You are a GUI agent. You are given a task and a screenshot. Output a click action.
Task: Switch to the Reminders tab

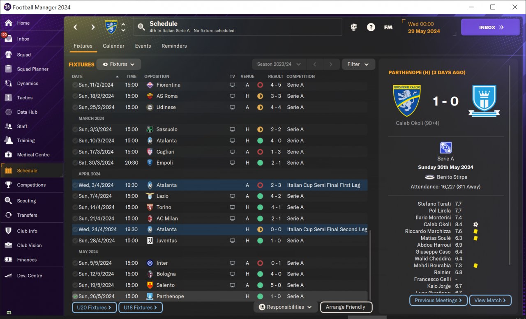pos(174,46)
